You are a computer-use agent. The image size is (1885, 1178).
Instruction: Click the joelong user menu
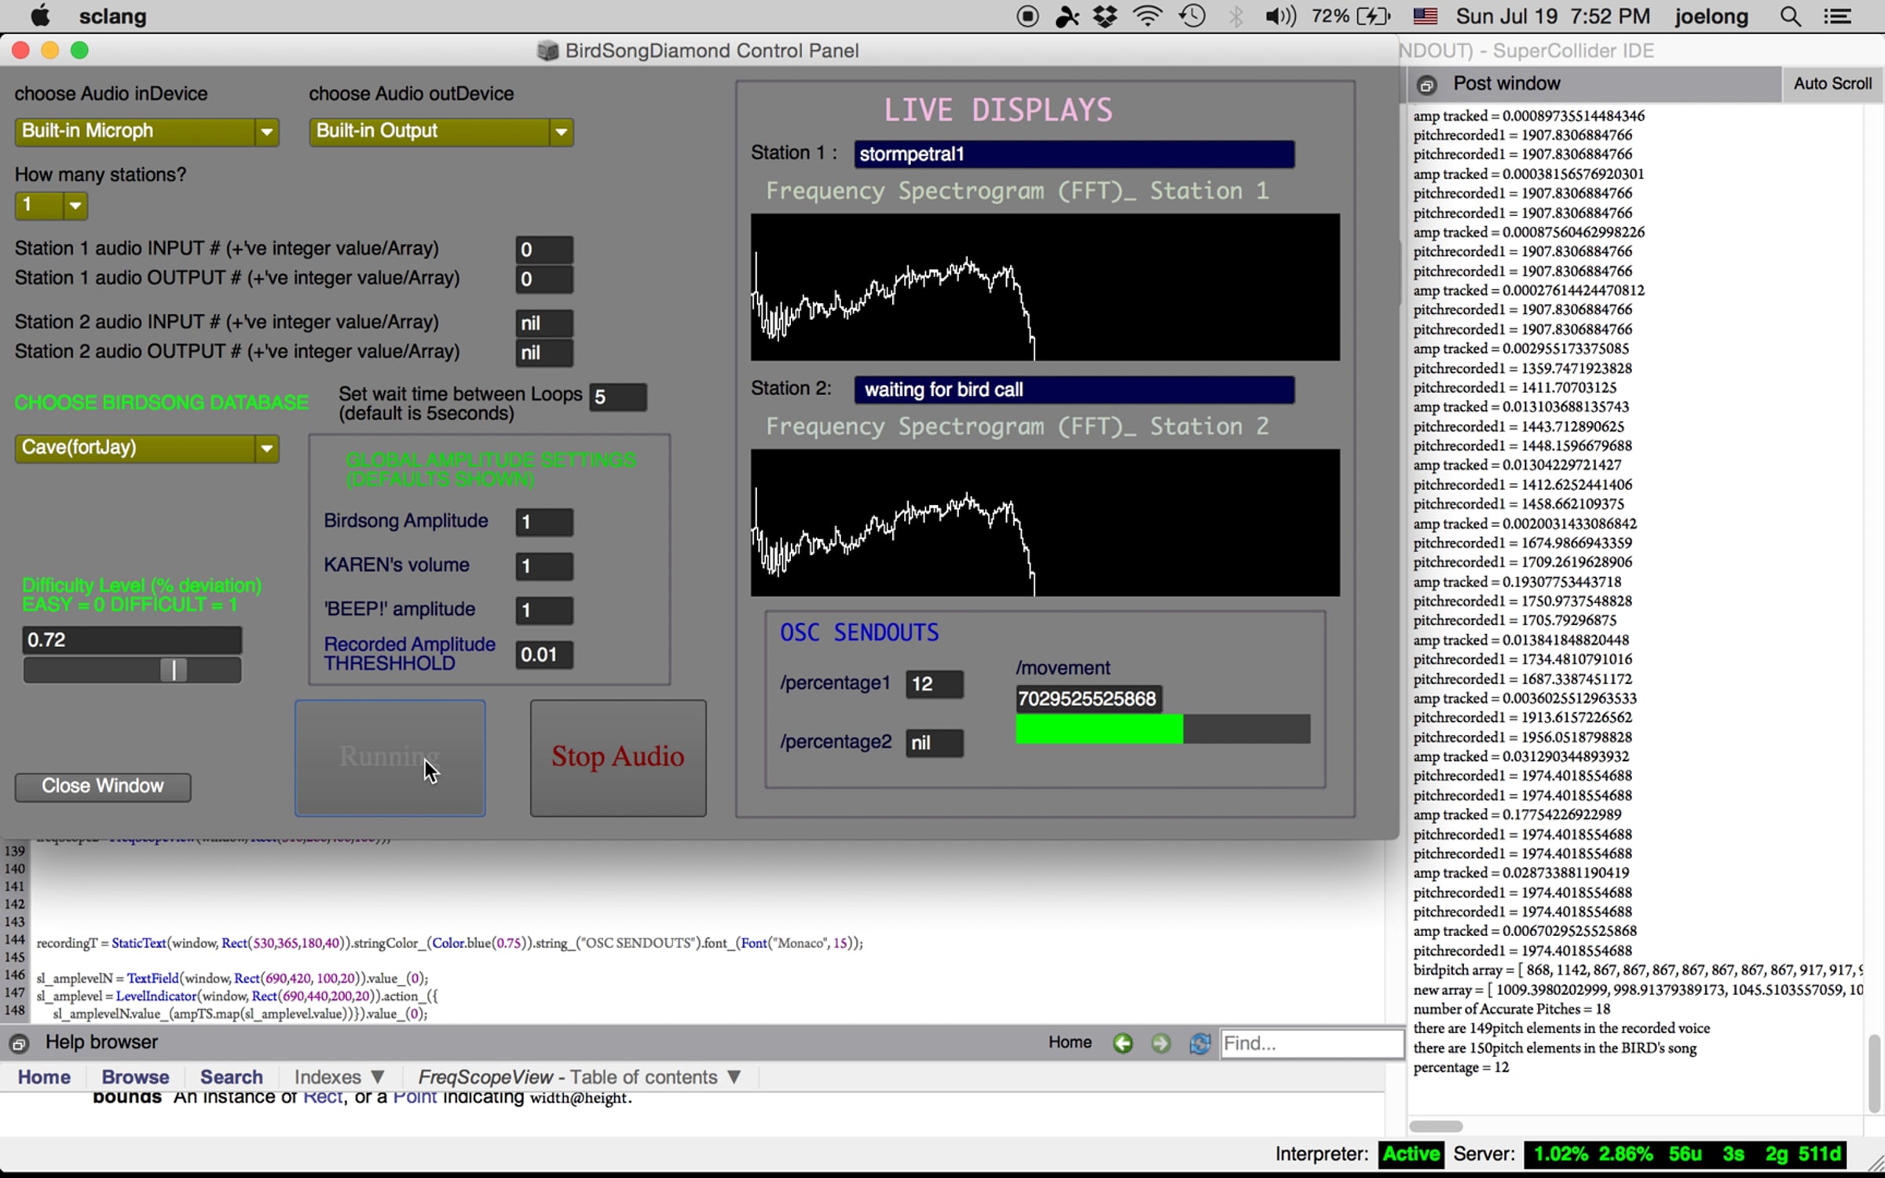1711,16
